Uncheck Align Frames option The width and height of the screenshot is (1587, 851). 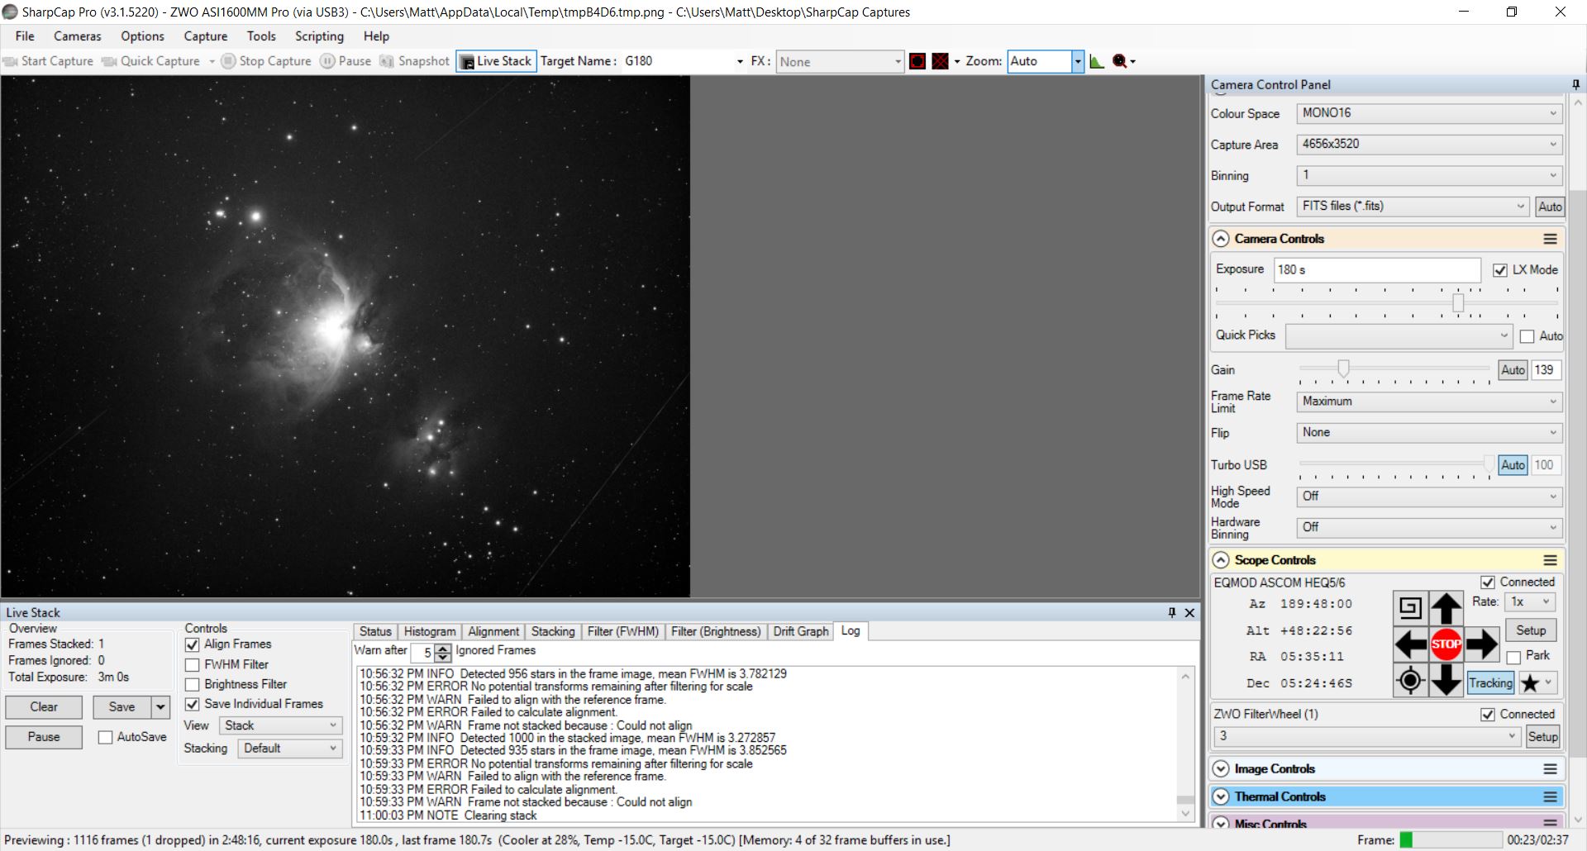pos(193,644)
